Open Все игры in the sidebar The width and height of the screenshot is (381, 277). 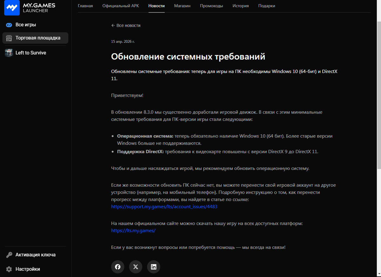pos(35,25)
